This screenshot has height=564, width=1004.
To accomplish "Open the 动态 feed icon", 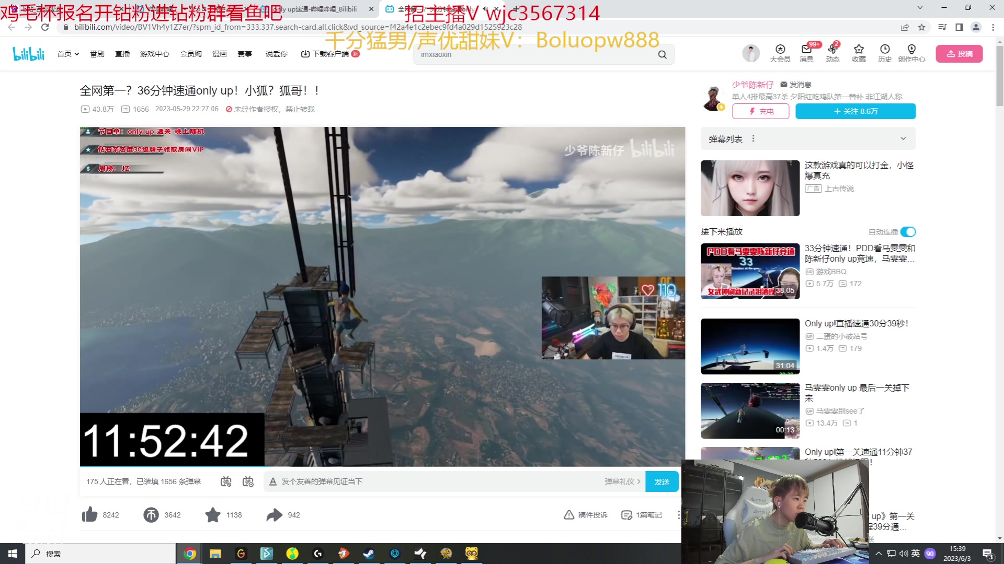I will (x=832, y=53).
